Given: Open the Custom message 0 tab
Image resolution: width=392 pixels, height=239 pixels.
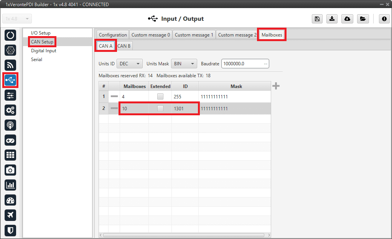Looking at the screenshot, I should coord(151,35).
